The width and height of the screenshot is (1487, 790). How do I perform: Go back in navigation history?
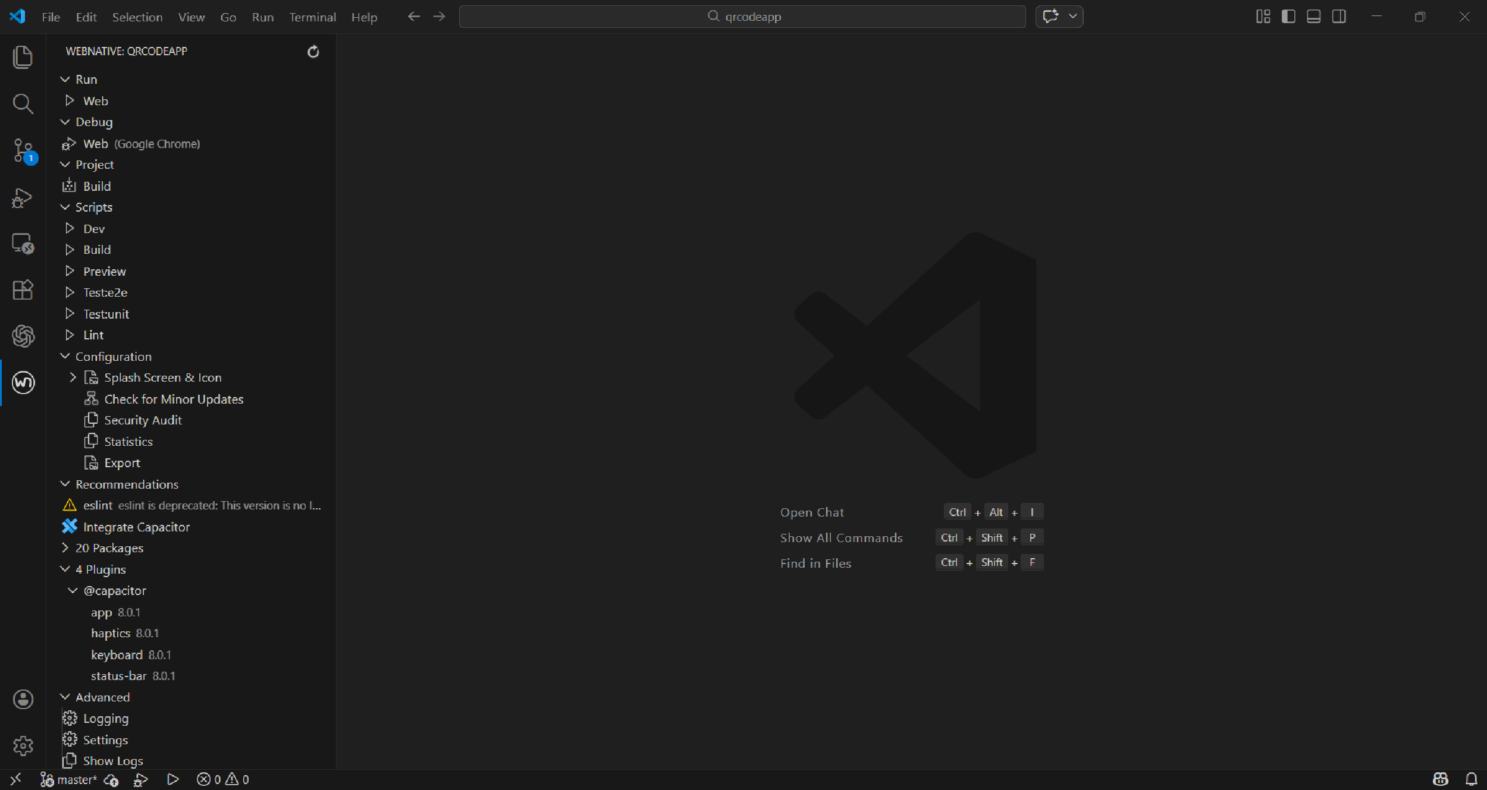(414, 17)
